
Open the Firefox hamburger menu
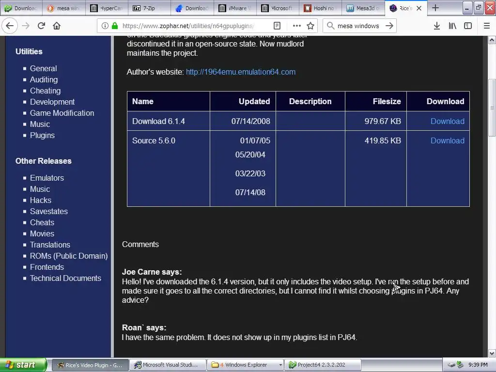pos(487,26)
